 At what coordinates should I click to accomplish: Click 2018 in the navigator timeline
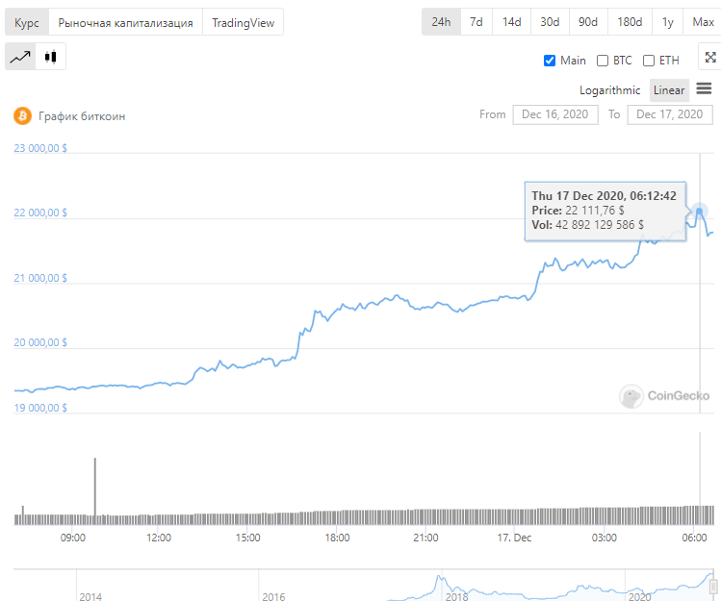point(456,596)
